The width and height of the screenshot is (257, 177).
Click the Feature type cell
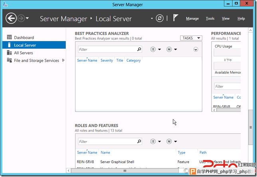point(183,162)
